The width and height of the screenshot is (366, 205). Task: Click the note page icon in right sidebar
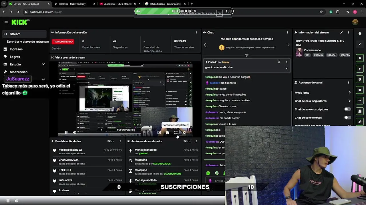tap(360, 79)
